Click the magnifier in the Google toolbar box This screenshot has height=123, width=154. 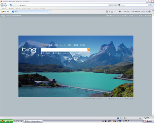pos(150,5)
